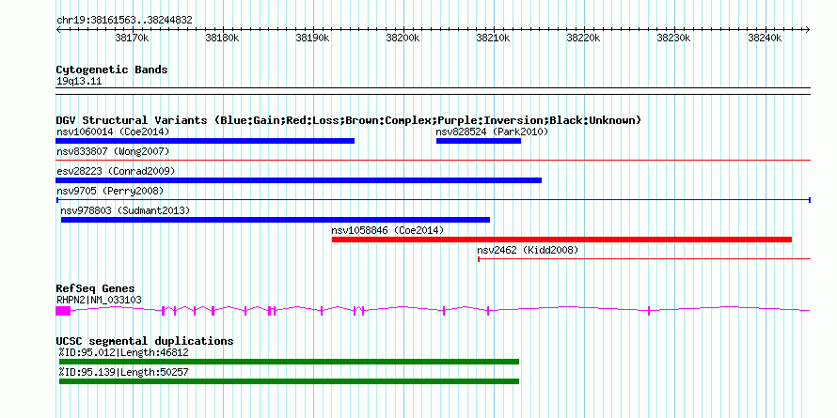This screenshot has width=837, height=418.
Task: Click the 38240k ruler label
Action: coord(765,39)
